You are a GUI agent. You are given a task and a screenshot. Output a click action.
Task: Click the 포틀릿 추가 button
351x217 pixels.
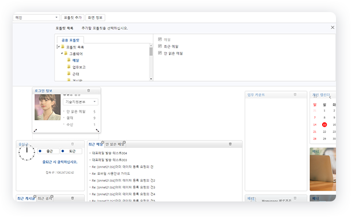point(73,17)
